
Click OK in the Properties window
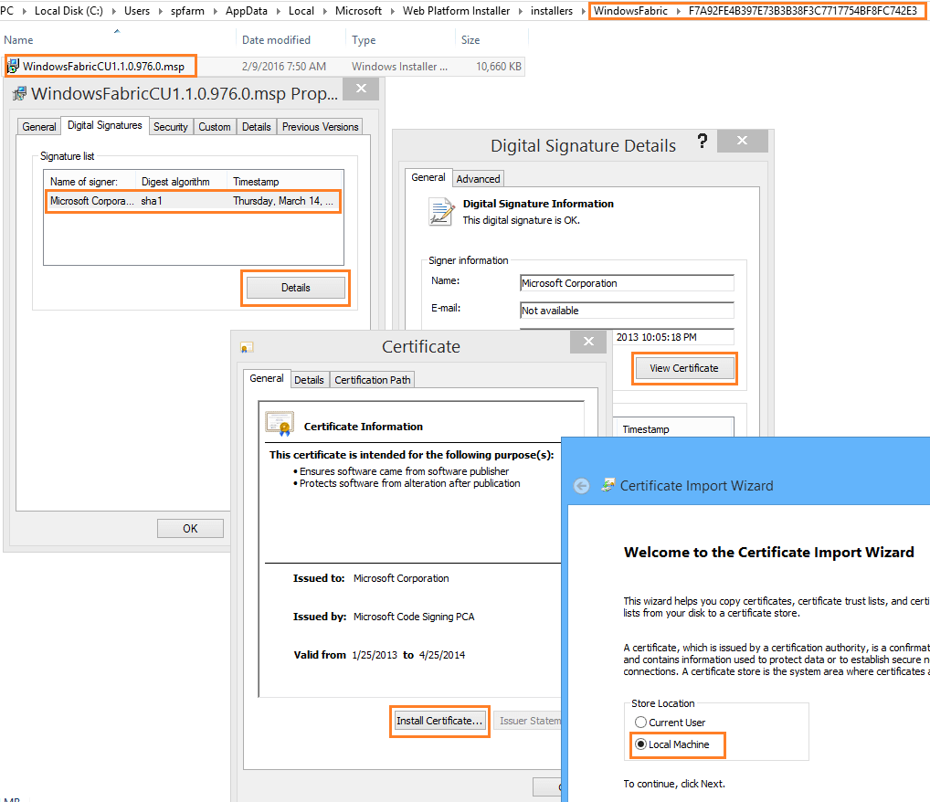(190, 529)
